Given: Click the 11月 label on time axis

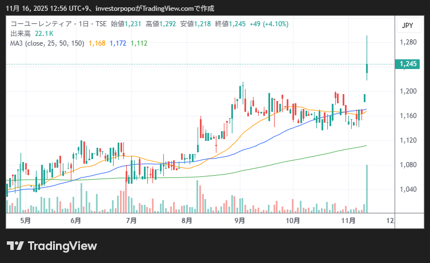Looking at the screenshot, I should (348, 220).
